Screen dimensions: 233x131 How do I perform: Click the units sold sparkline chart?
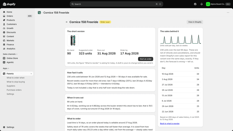[180, 39]
